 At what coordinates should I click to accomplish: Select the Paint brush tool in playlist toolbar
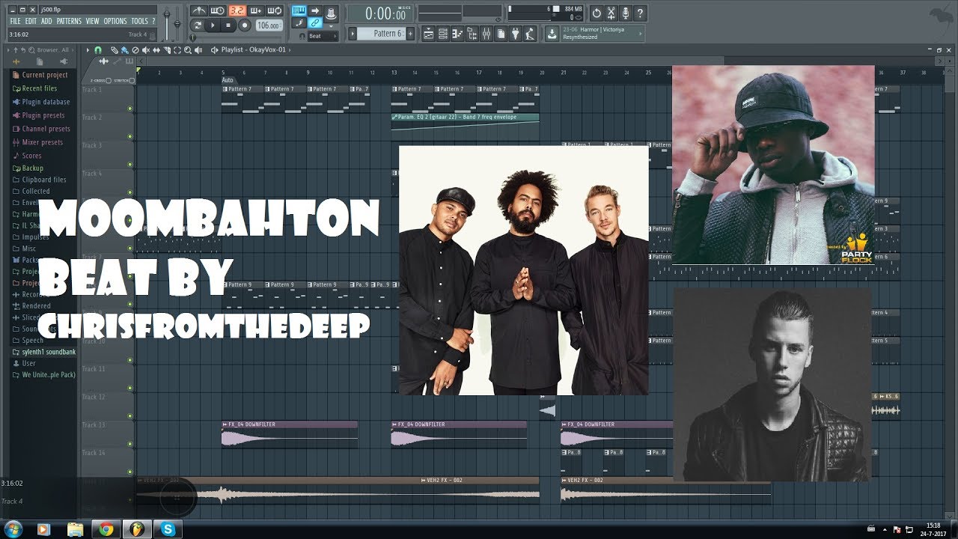tap(124, 50)
